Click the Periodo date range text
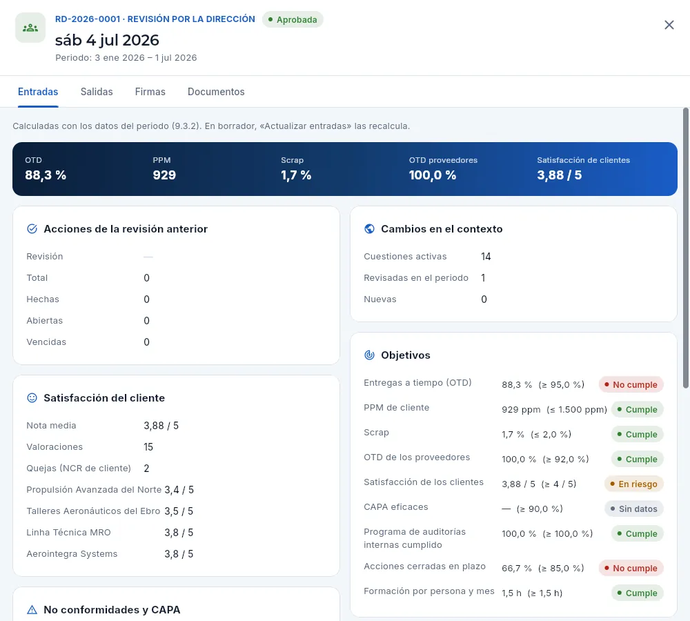The height and width of the screenshot is (621, 690). click(126, 58)
